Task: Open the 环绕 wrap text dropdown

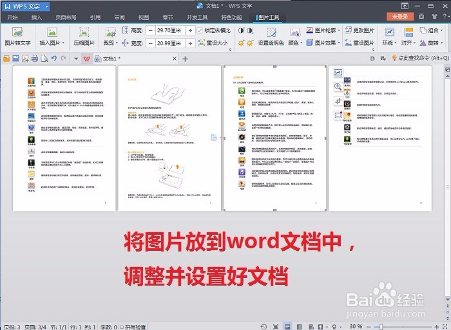Action: coord(389,43)
